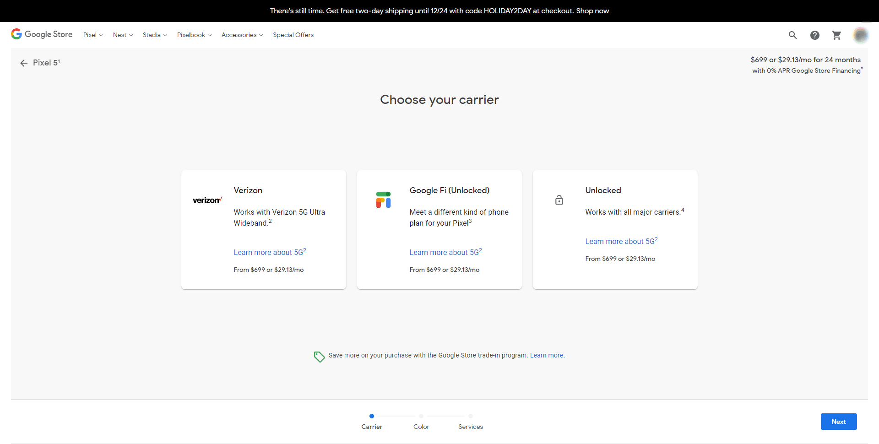Image resolution: width=879 pixels, height=444 pixels.
Task: Open Unlocked's Learn more about 5G link
Action: coord(621,241)
